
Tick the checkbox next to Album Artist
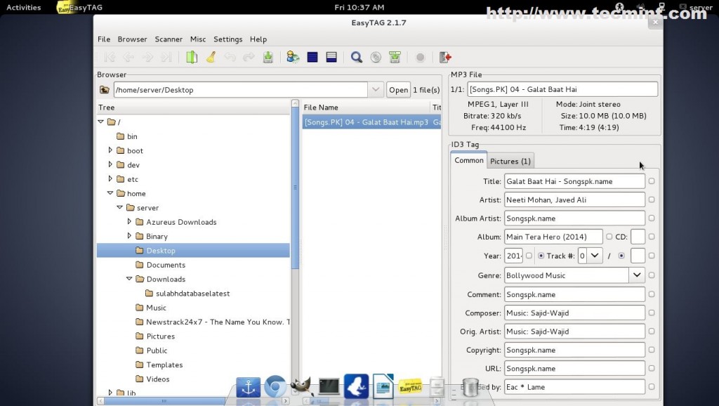coord(652,218)
